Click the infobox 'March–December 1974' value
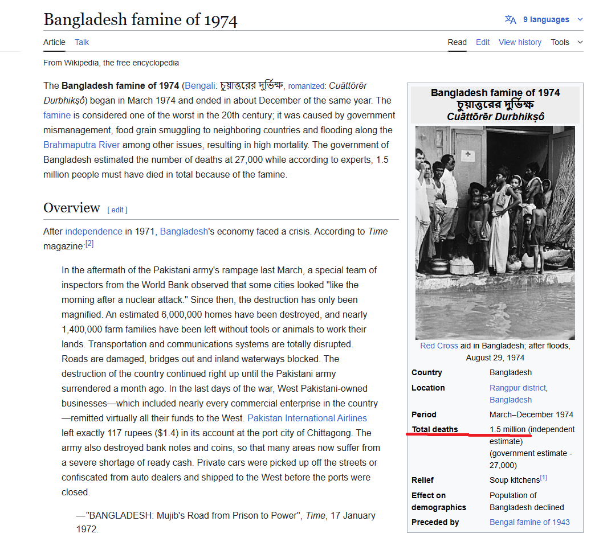This screenshot has height=546, width=599. (x=531, y=414)
